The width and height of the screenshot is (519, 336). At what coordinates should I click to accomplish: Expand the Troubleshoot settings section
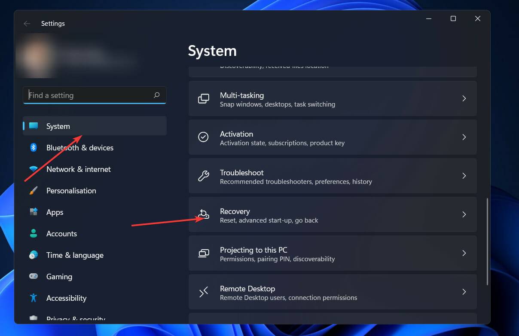click(332, 176)
